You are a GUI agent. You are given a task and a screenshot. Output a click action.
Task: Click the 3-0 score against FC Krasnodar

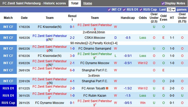[72, 56]
